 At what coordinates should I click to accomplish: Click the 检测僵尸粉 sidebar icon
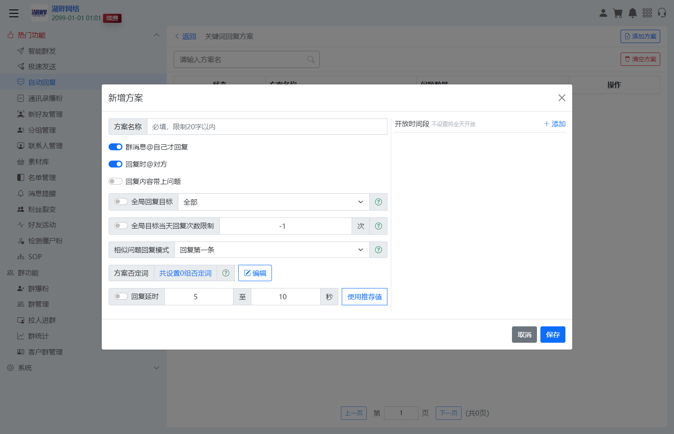[21, 241]
